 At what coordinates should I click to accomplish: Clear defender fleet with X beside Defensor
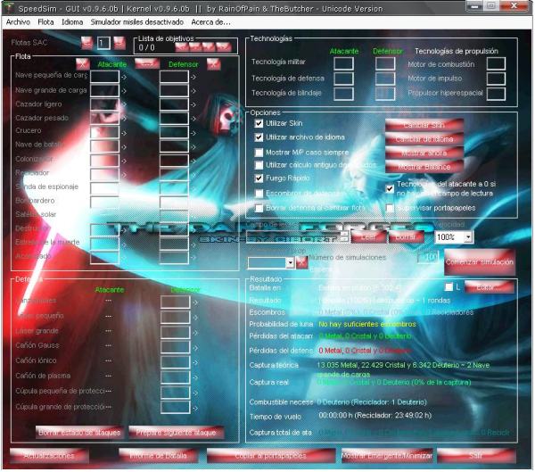[x=214, y=64]
